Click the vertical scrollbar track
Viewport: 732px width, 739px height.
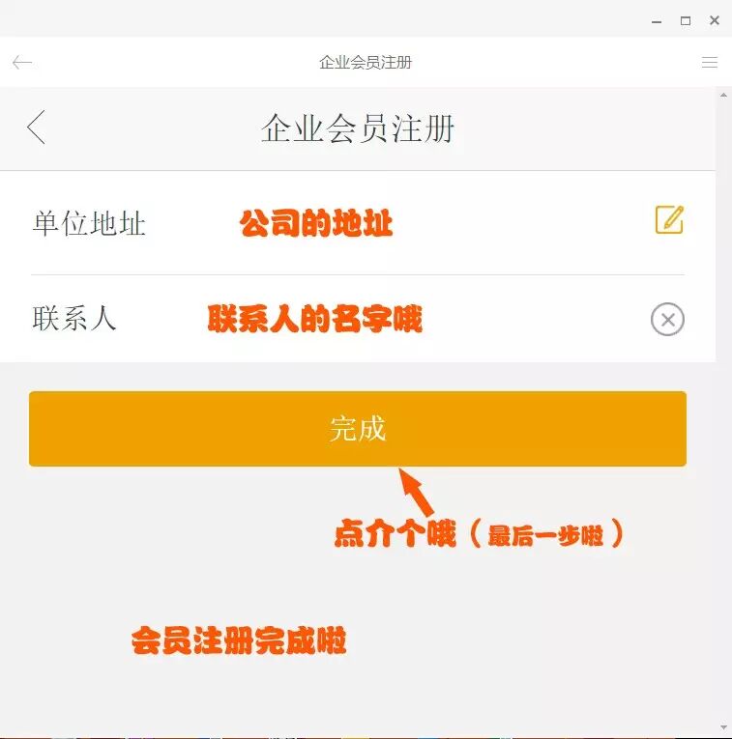tap(723, 412)
